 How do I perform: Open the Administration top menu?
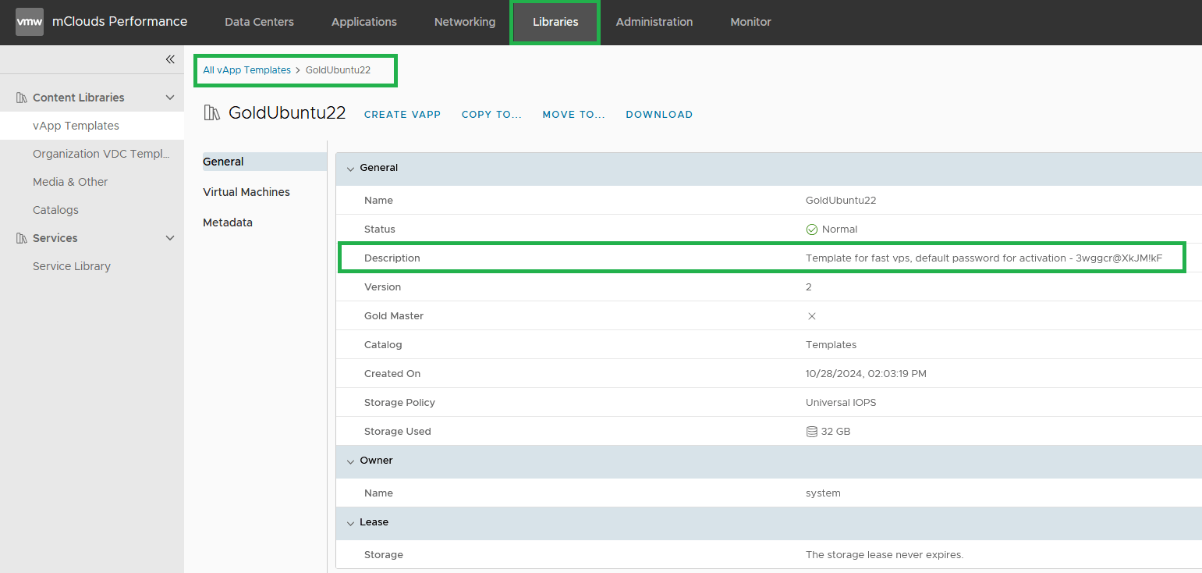pos(654,22)
